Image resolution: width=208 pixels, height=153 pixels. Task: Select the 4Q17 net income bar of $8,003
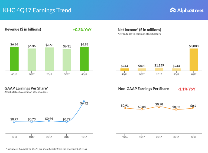(194, 59)
